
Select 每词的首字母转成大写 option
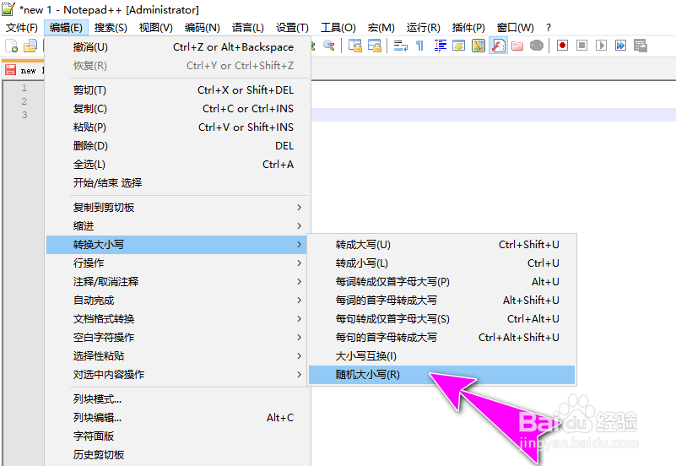pyautogui.click(x=442, y=300)
